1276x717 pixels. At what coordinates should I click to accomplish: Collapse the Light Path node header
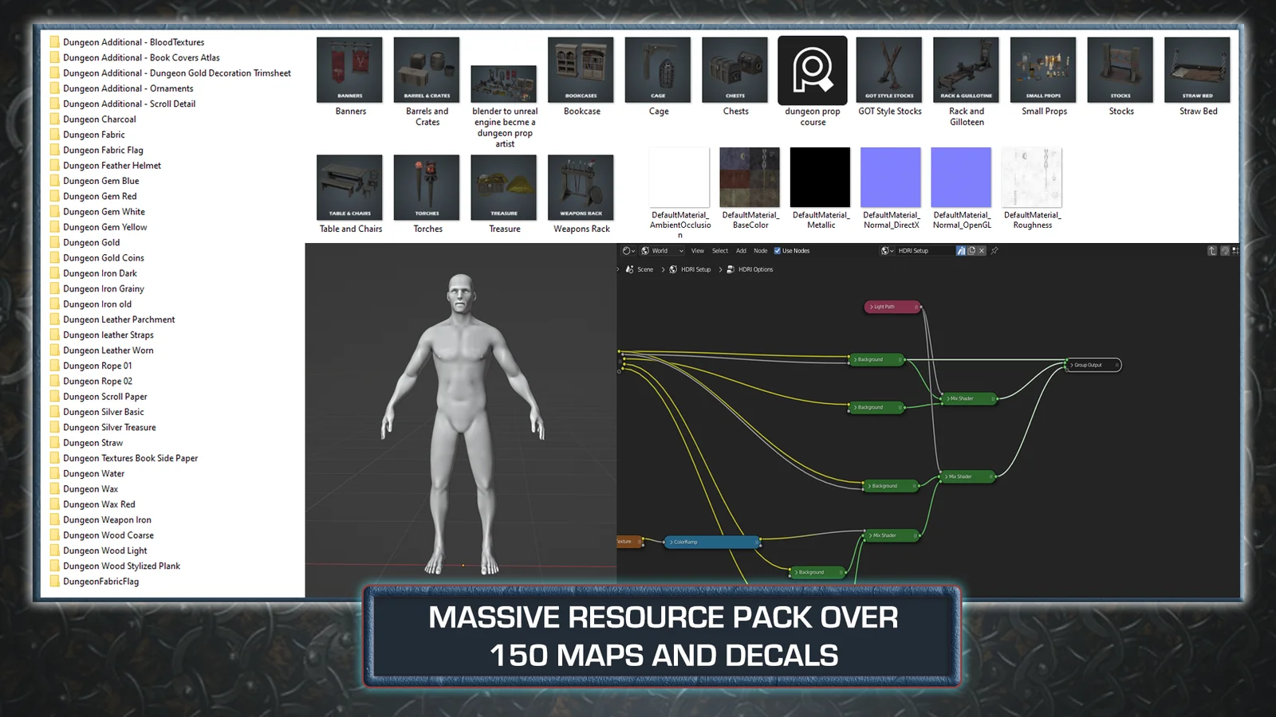(x=871, y=306)
